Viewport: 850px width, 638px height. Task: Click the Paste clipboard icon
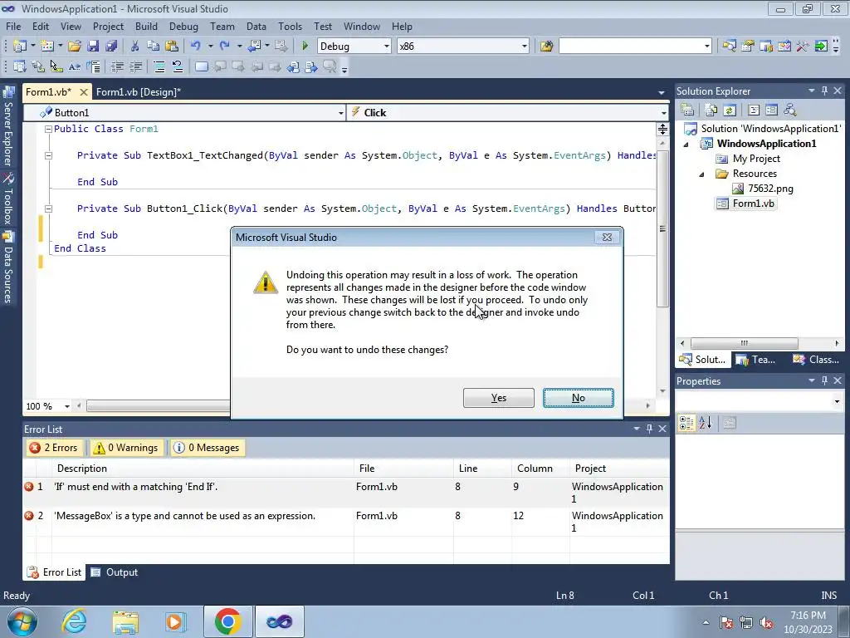pyautogui.click(x=172, y=47)
